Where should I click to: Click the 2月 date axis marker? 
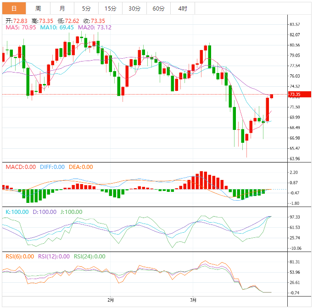point(110,300)
